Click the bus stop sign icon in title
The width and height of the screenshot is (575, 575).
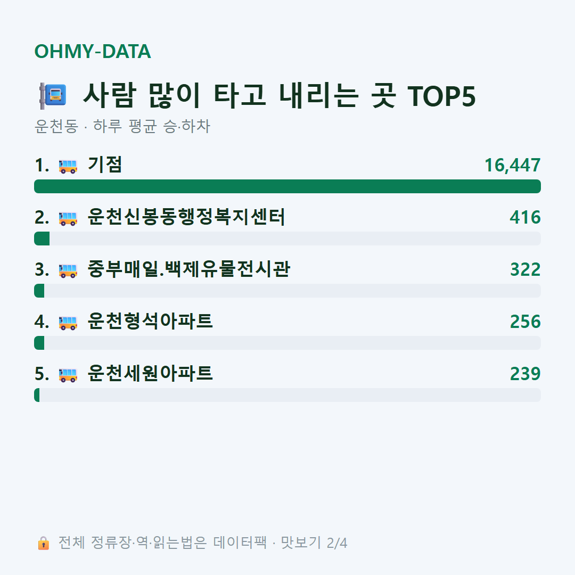(53, 96)
